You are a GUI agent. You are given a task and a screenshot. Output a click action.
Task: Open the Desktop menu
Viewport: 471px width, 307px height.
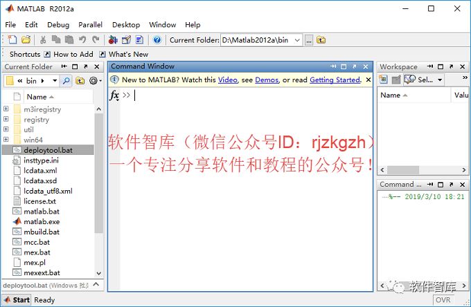tap(126, 25)
